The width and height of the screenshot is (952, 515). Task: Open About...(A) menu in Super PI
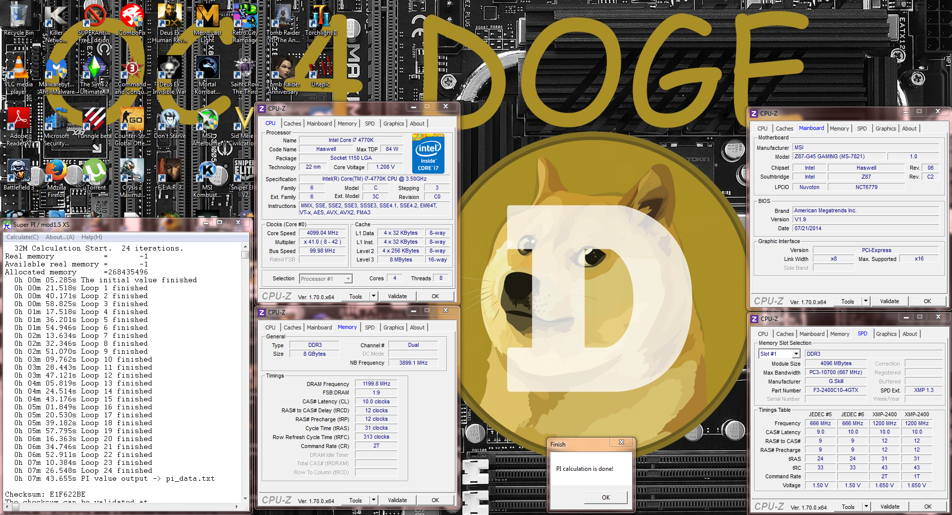tap(60, 237)
